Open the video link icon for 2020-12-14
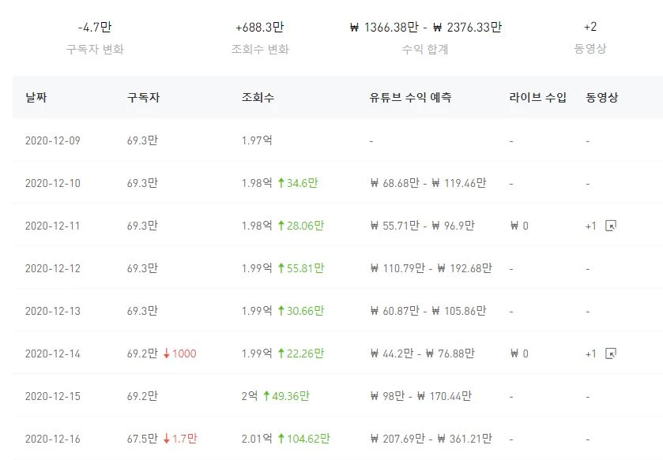 pyautogui.click(x=610, y=353)
